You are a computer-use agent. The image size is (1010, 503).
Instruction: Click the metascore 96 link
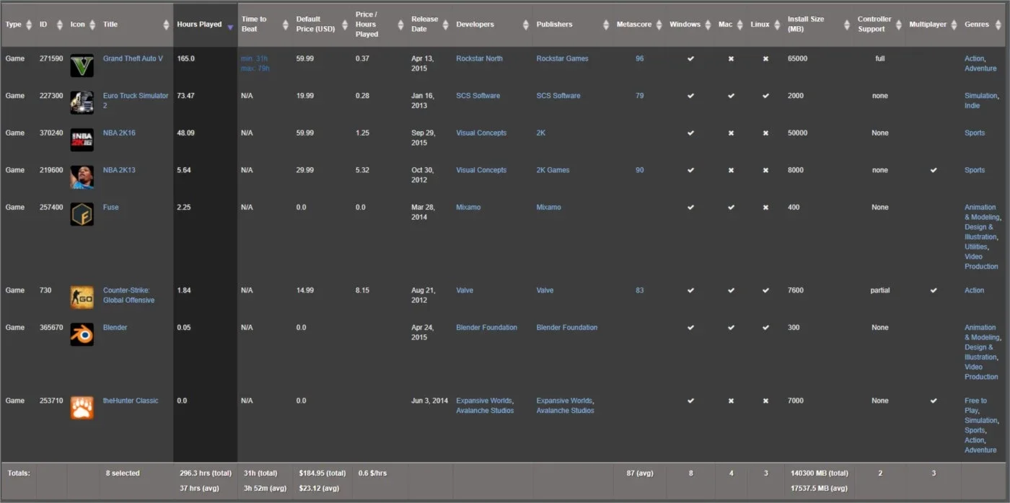click(x=639, y=59)
